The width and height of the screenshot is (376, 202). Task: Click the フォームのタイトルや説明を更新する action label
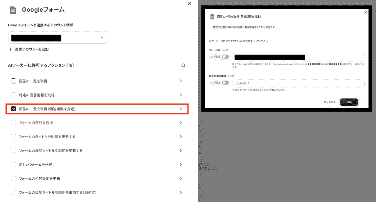coord(47,136)
